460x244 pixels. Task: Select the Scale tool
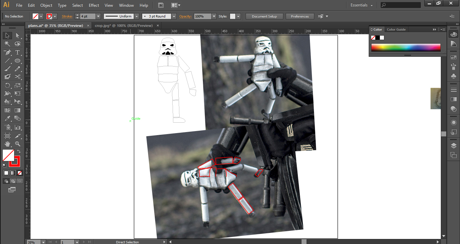(17, 85)
